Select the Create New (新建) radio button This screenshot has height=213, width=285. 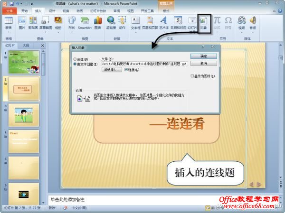75,59
